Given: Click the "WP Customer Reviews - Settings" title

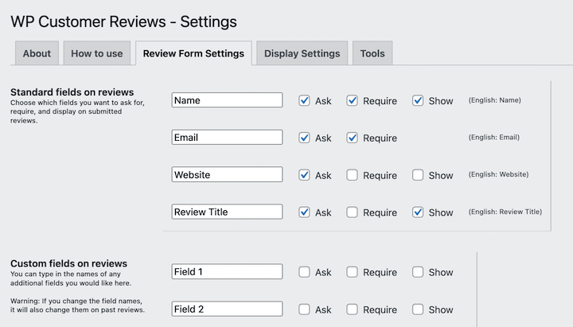Looking at the screenshot, I should pyautogui.click(x=123, y=21).
